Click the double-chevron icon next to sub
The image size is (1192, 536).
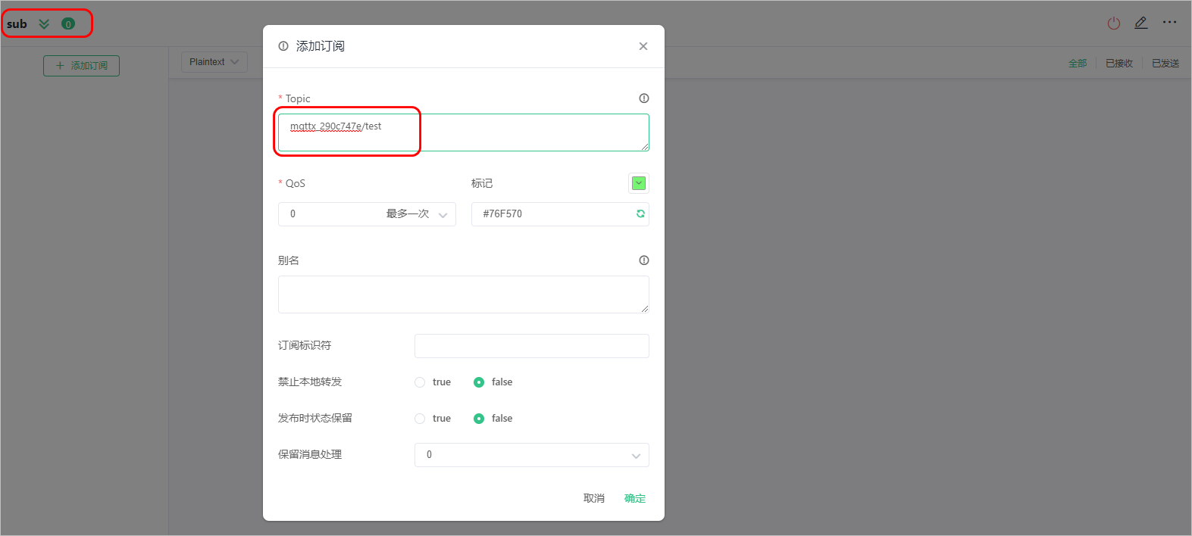(44, 24)
